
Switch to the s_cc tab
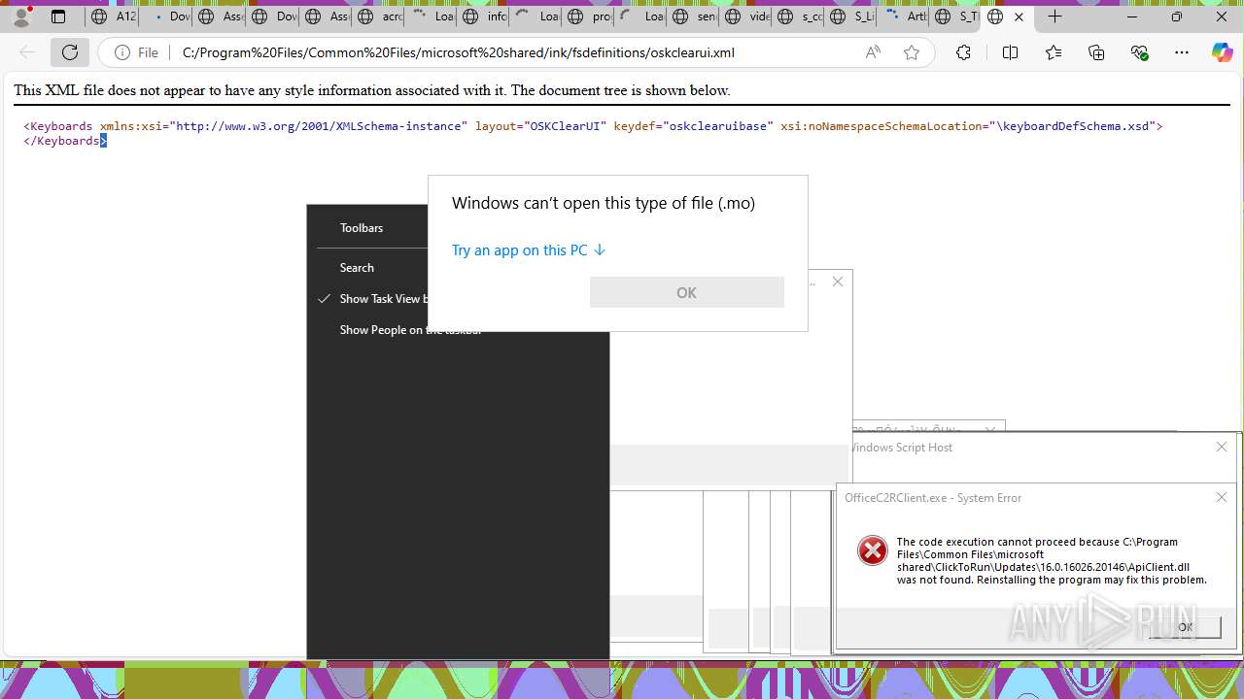(799, 17)
